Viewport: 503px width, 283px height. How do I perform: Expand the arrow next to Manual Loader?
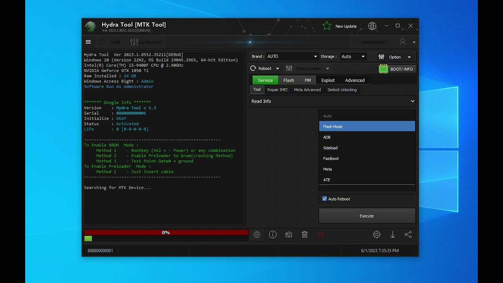[x=327, y=69]
